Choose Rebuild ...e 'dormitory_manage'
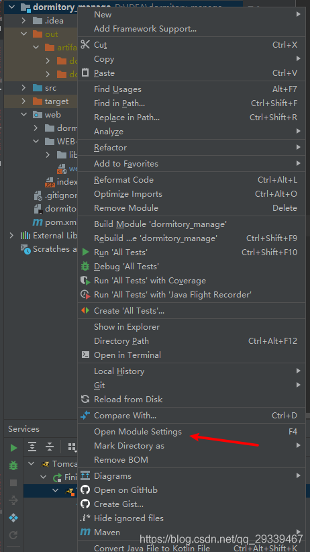 (x=191, y=238)
